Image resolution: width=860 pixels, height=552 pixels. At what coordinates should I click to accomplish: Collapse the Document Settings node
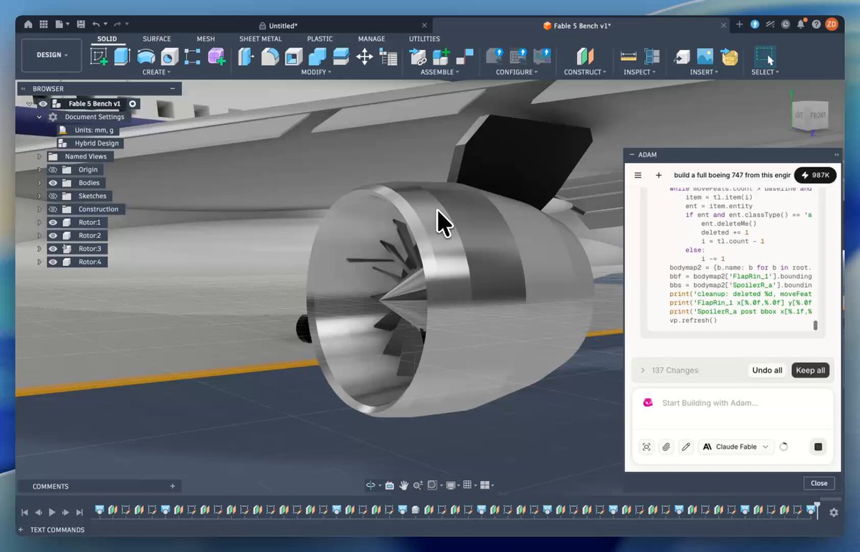pyautogui.click(x=40, y=117)
